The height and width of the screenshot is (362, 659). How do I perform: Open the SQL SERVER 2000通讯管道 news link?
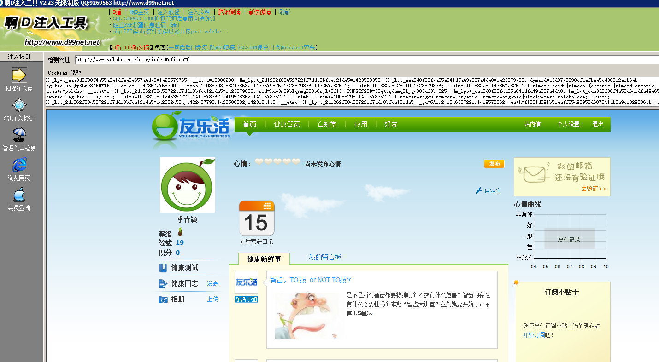[164, 18]
